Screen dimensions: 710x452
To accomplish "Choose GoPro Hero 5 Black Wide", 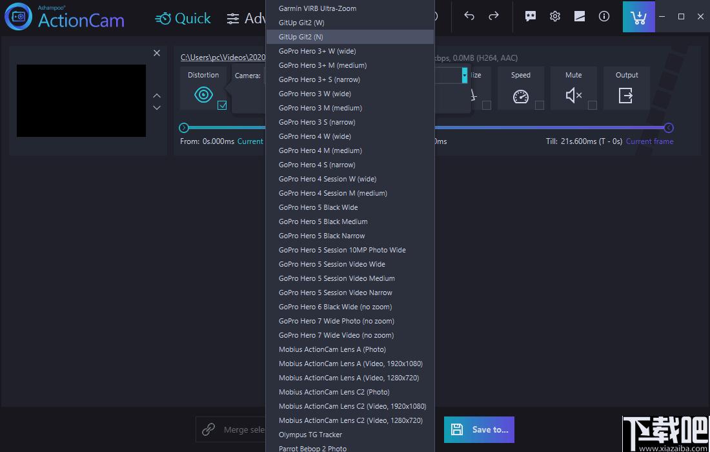I will tap(350, 207).
